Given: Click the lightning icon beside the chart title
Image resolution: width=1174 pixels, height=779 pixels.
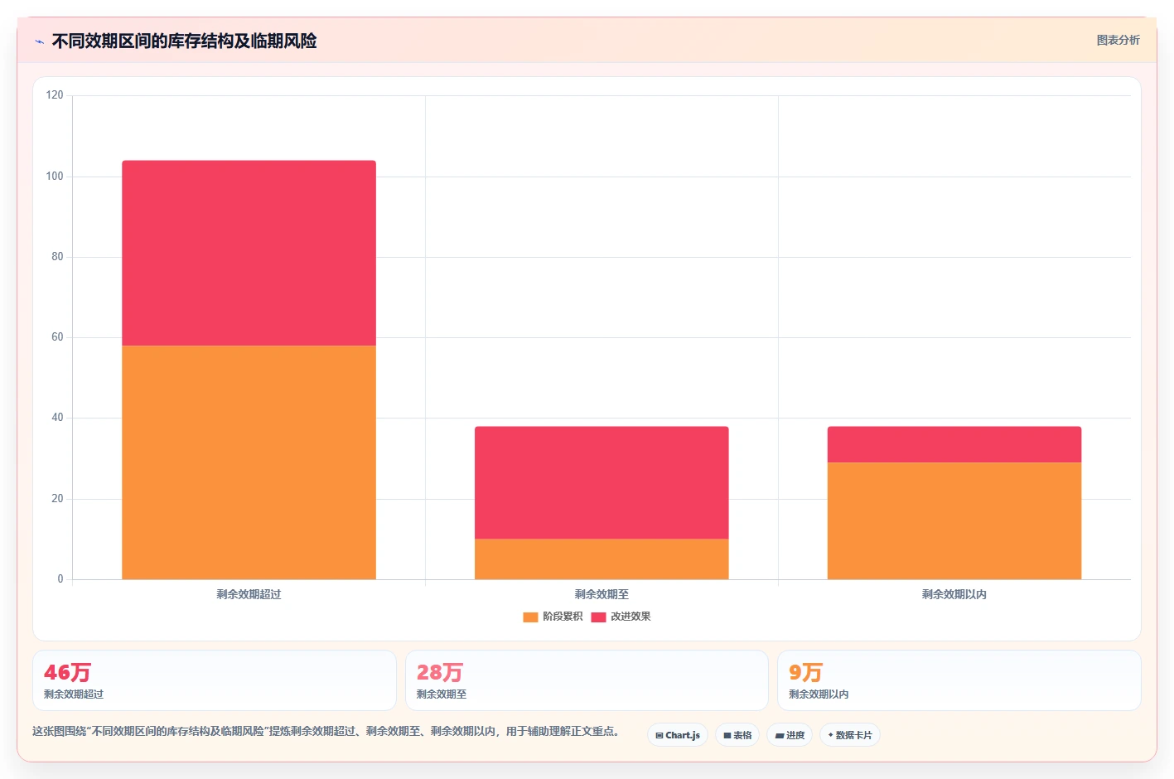Looking at the screenshot, I should (39, 41).
